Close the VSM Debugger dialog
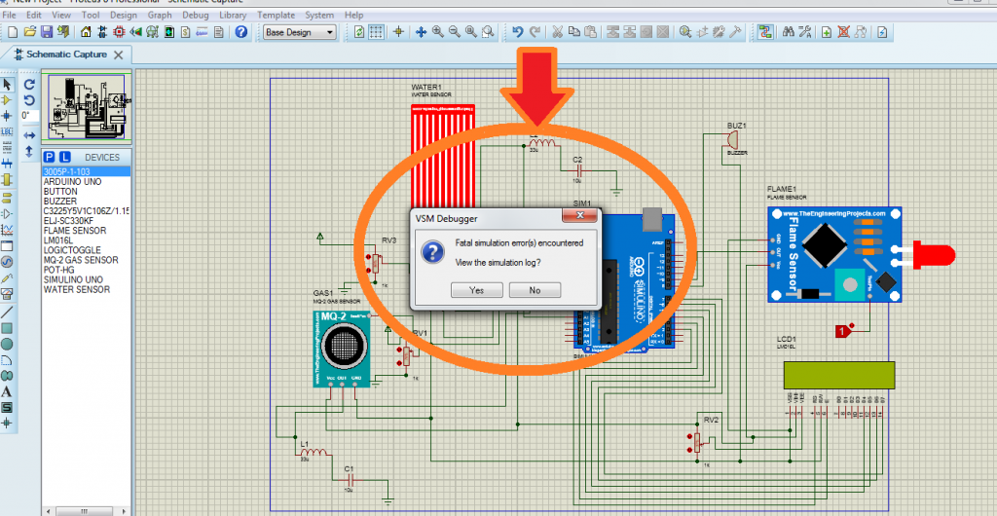 (x=580, y=216)
